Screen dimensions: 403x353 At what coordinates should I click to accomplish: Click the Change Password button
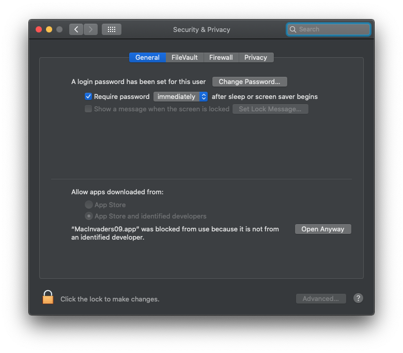(x=250, y=81)
